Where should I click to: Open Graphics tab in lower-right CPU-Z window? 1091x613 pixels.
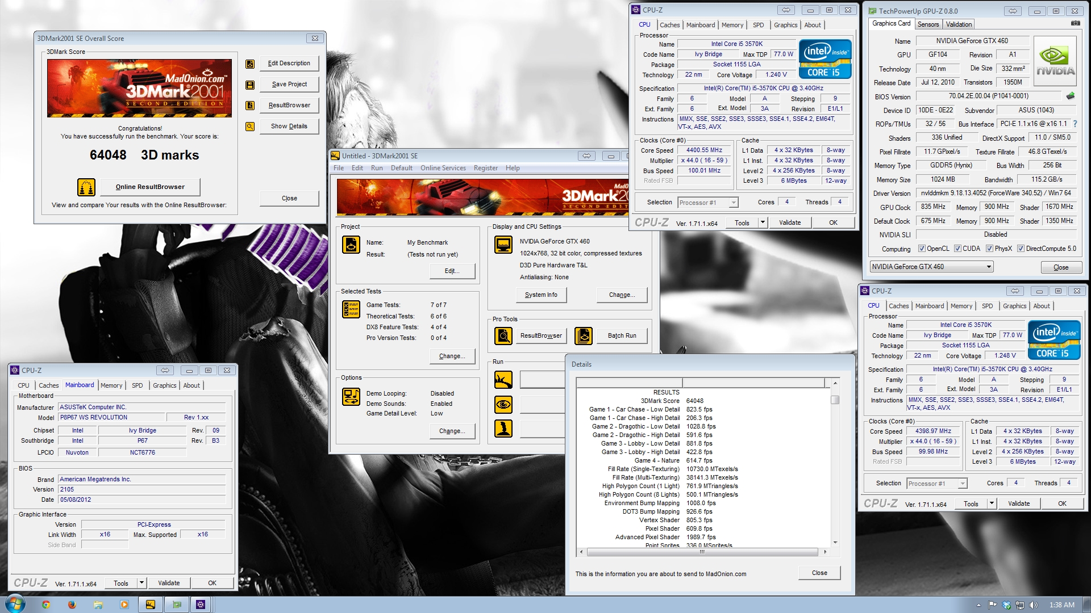coord(1014,306)
